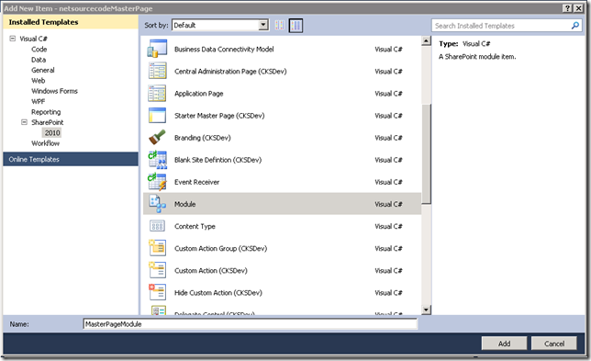Select the Custom Action (CKSDev) text

pos(211,270)
